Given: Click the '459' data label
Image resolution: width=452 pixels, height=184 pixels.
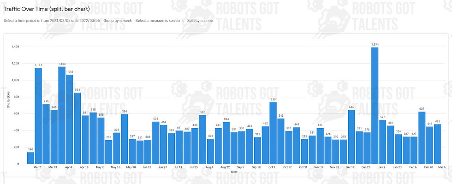Looking at the screenshot, I should point(390,123).
